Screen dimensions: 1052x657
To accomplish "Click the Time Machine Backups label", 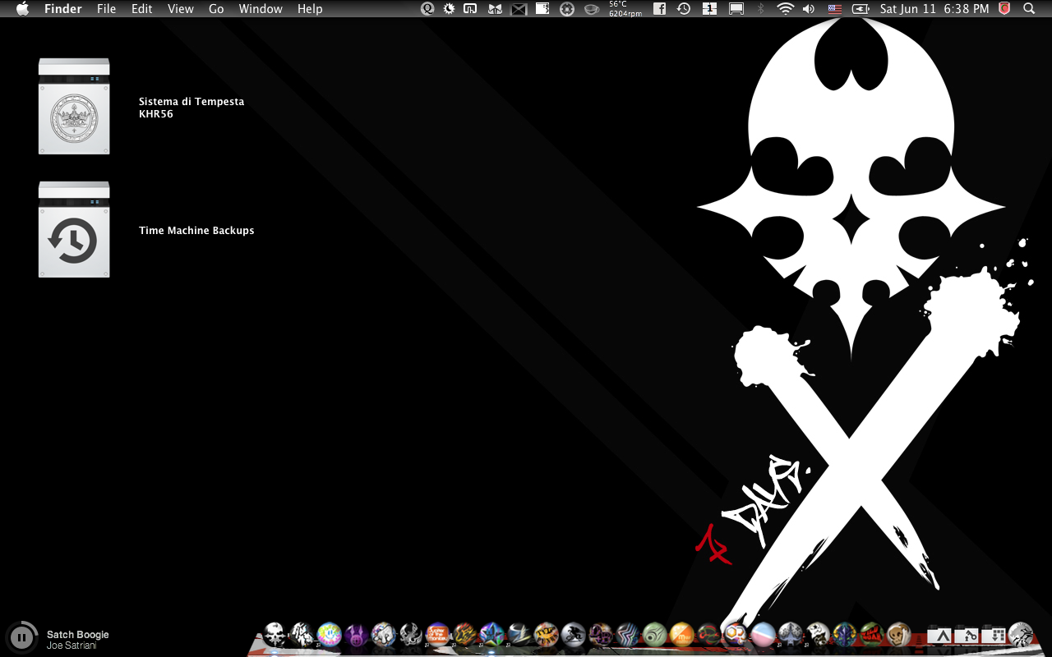I will point(196,231).
